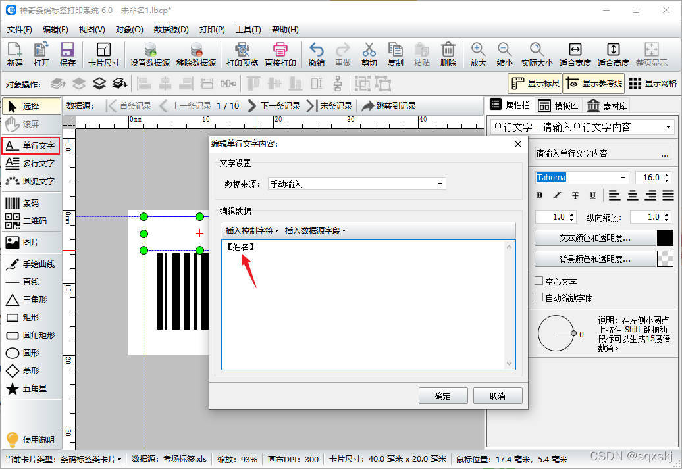Click 取消 to cancel dialog
Viewport: 682px width, 469px height.
498,396
